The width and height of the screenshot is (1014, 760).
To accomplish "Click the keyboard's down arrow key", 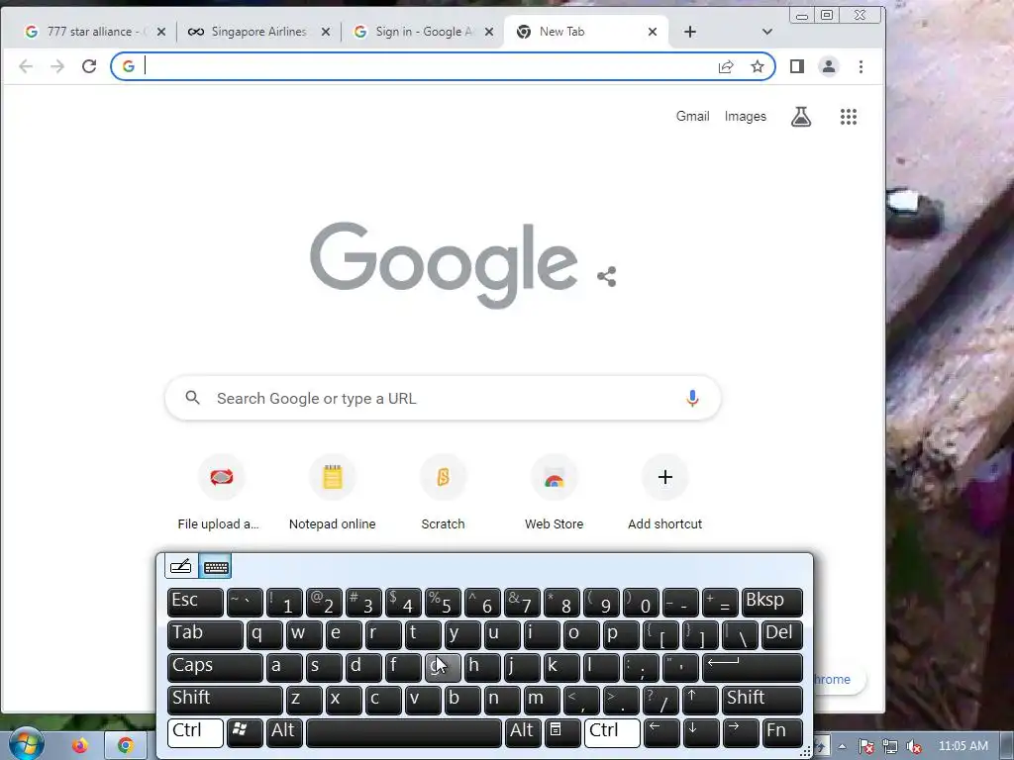I will coord(701,732).
